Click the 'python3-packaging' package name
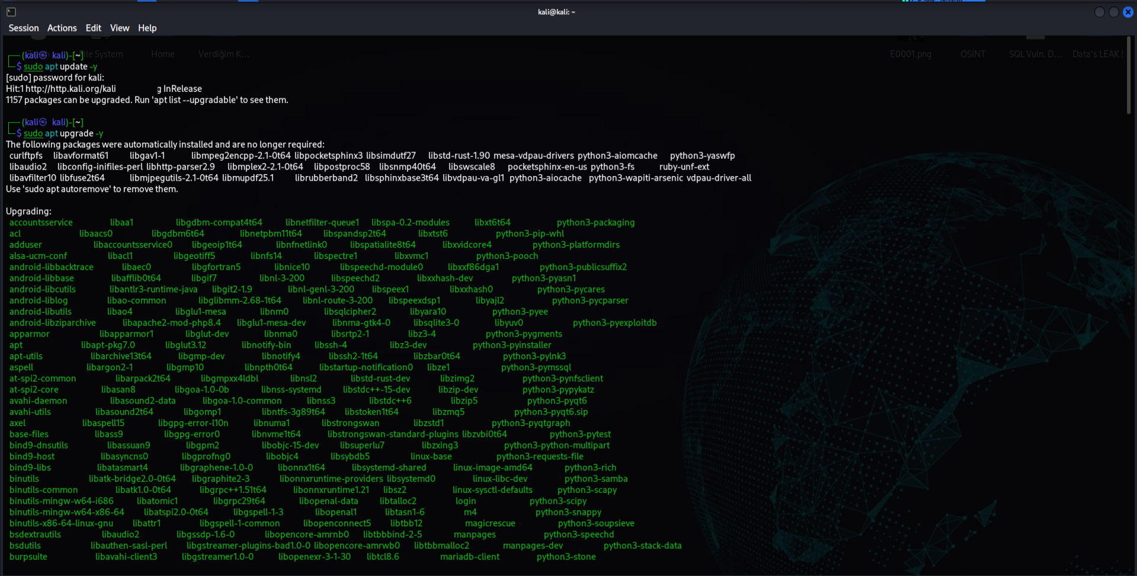This screenshot has width=1137, height=576. 595,222
